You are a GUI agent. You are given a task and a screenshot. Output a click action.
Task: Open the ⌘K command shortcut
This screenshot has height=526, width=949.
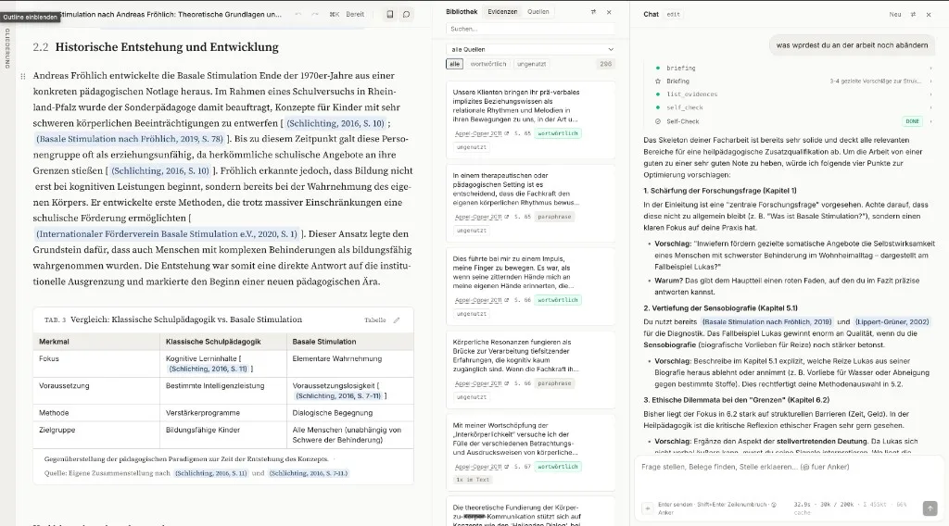[x=334, y=14]
